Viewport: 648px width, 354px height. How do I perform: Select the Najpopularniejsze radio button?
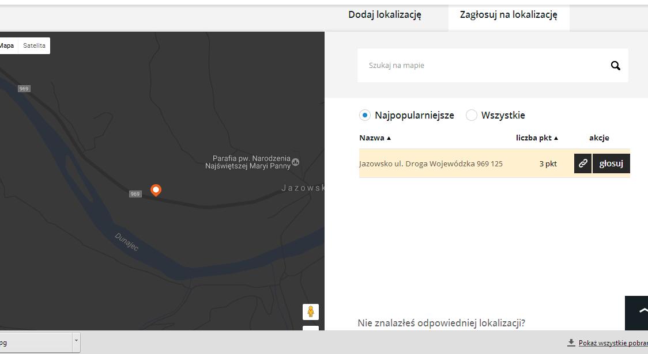364,115
